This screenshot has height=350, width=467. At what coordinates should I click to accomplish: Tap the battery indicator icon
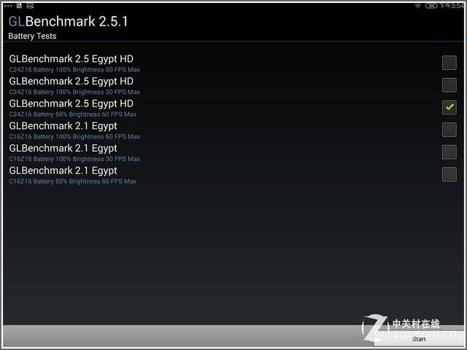click(431, 6)
